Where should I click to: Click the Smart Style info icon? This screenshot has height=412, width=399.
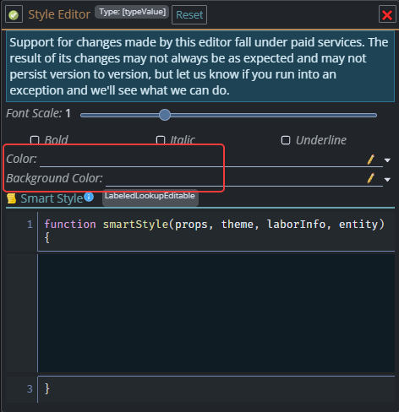click(x=89, y=197)
